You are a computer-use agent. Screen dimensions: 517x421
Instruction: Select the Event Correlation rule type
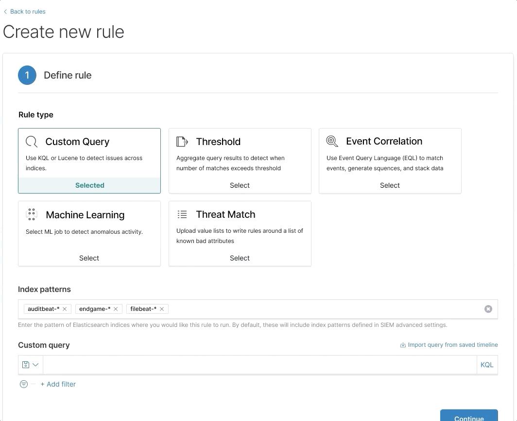(x=390, y=185)
